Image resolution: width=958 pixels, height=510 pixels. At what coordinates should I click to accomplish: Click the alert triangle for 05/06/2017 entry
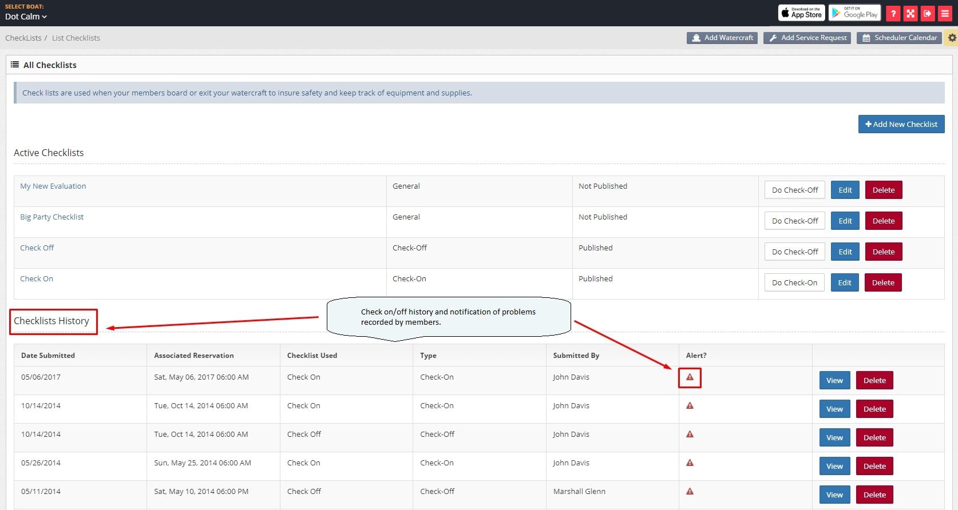point(690,377)
